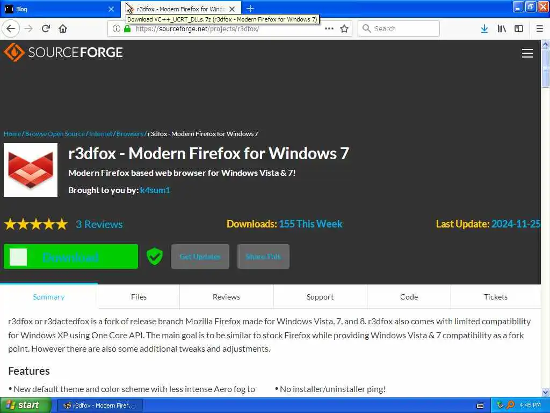Close the Blog tab
Viewport: 550px width, 413px height.
tap(111, 9)
